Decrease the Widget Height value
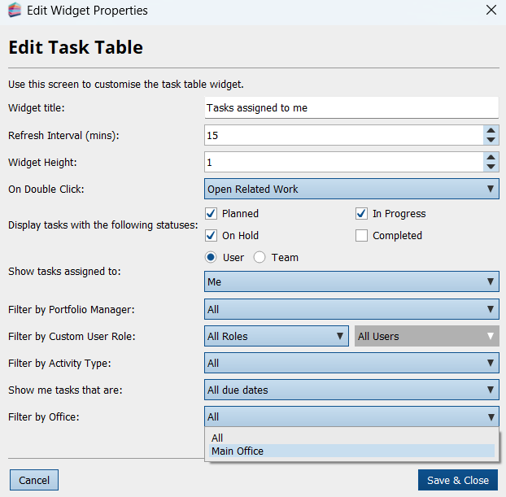The height and width of the screenshot is (497, 506). [x=491, y=168]
